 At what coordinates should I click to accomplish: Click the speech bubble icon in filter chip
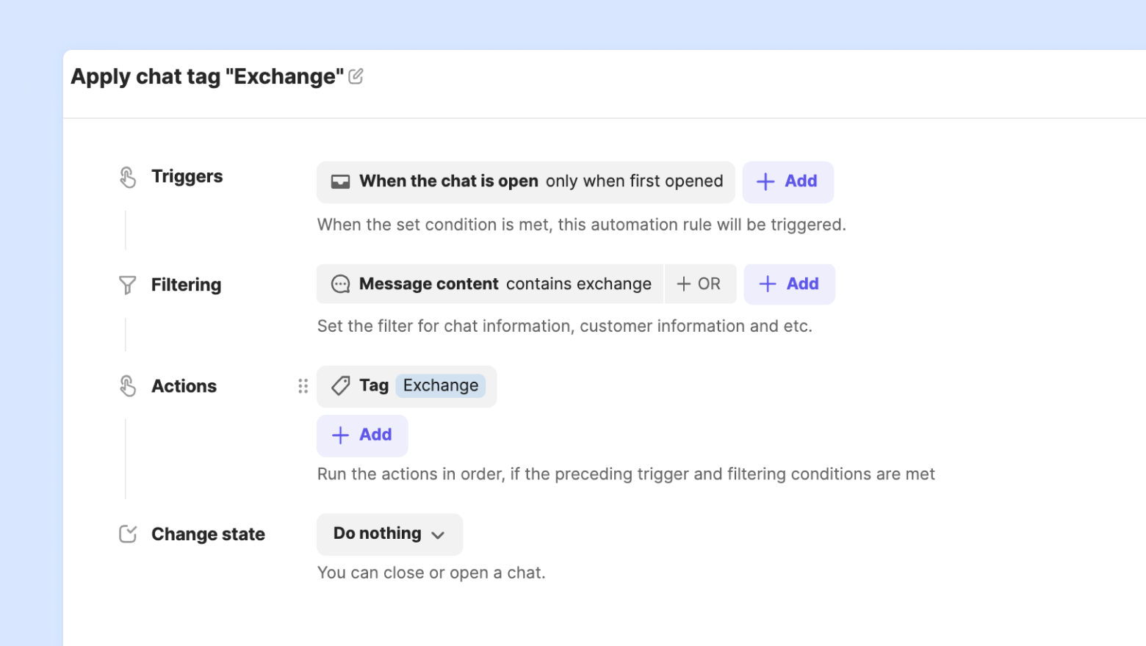[340, 284]
